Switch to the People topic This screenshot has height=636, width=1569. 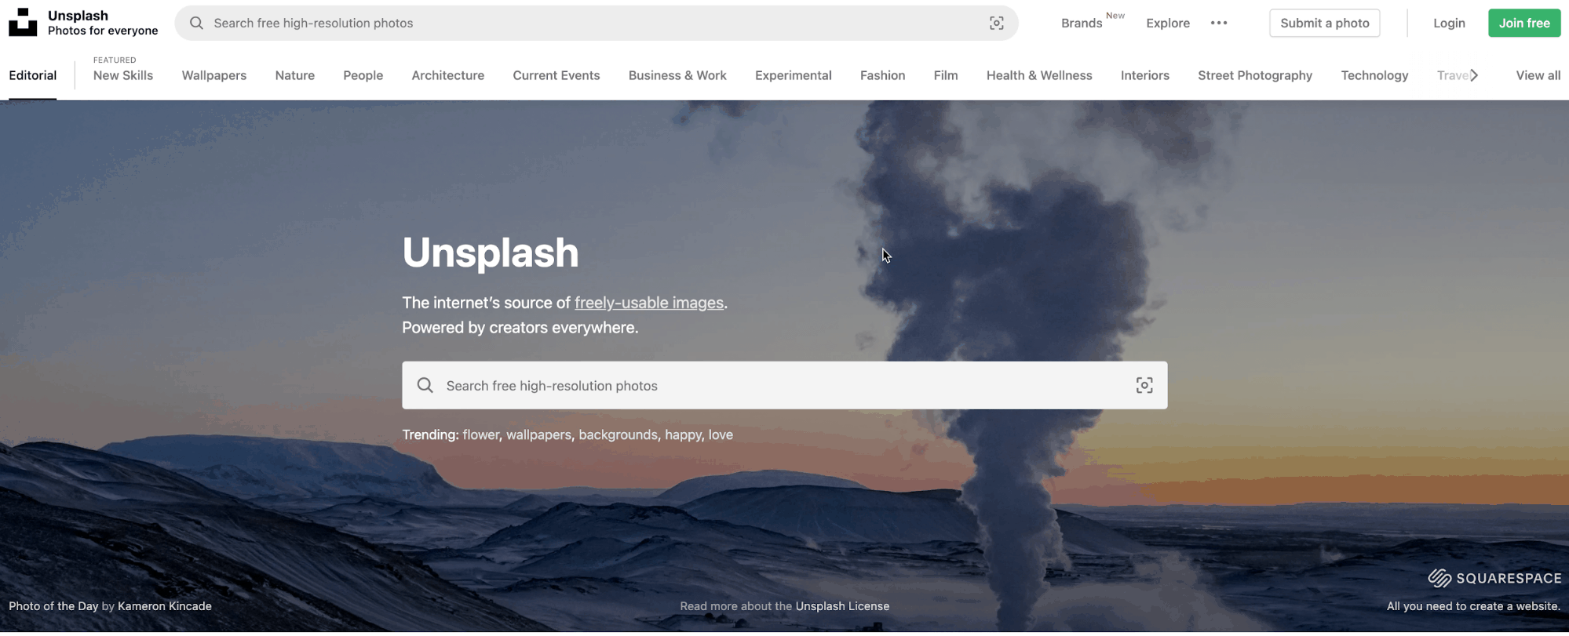point(363,75)
